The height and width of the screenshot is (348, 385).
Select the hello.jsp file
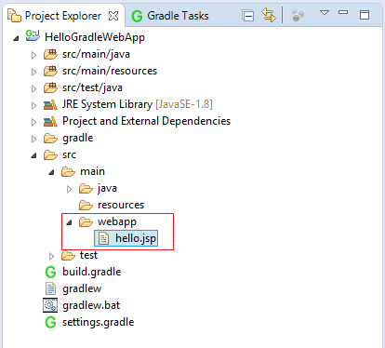[126, 238]
